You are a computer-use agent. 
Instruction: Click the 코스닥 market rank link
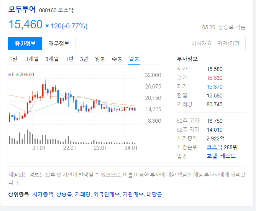214,147
